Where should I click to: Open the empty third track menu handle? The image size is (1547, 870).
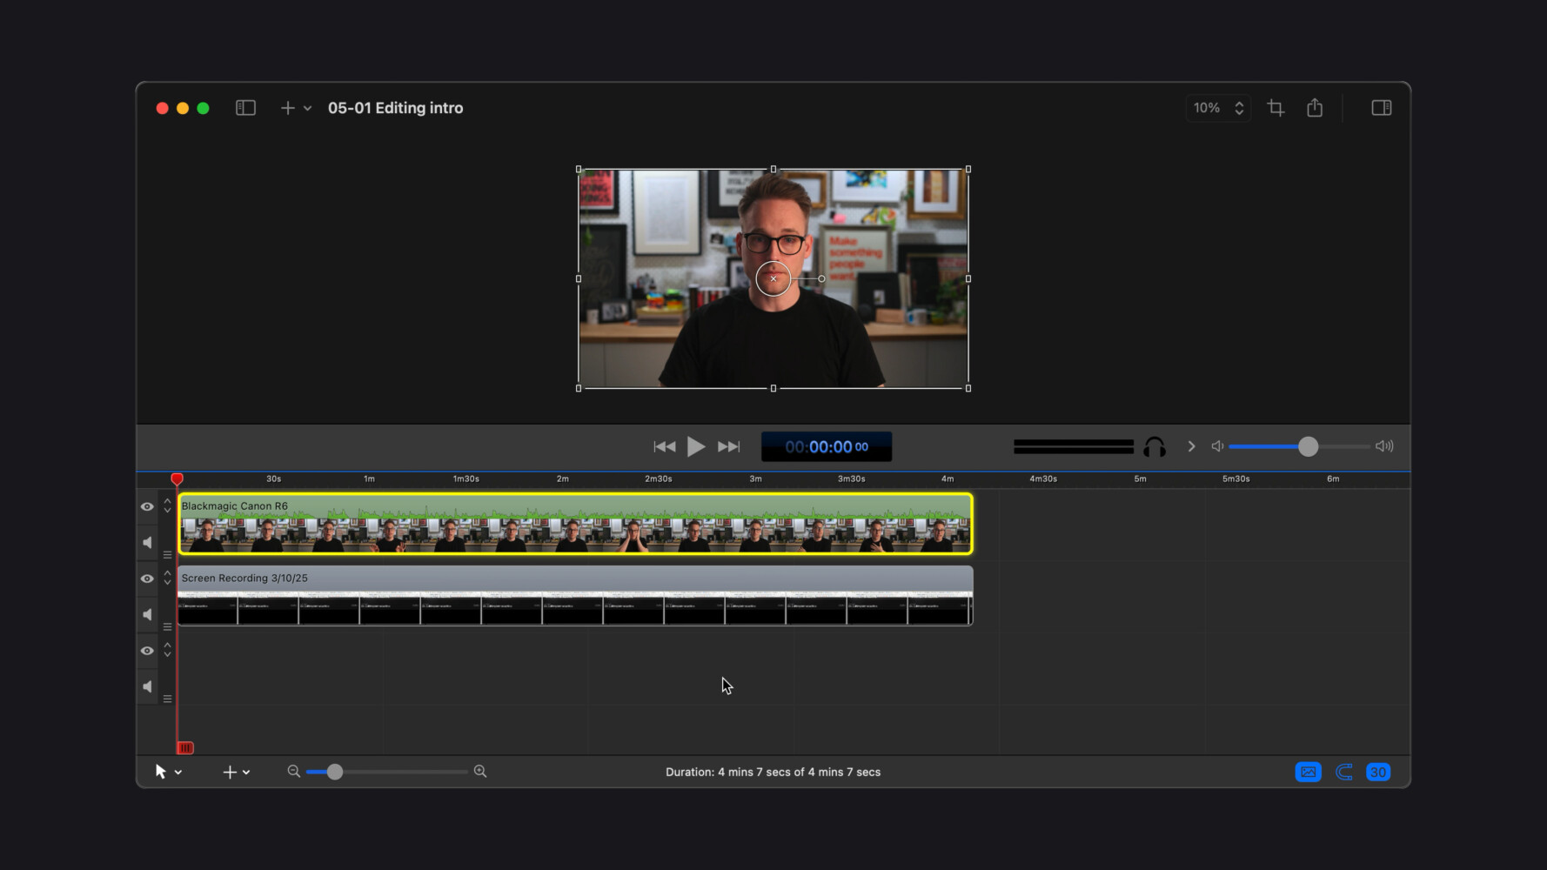tap(167, 699)
